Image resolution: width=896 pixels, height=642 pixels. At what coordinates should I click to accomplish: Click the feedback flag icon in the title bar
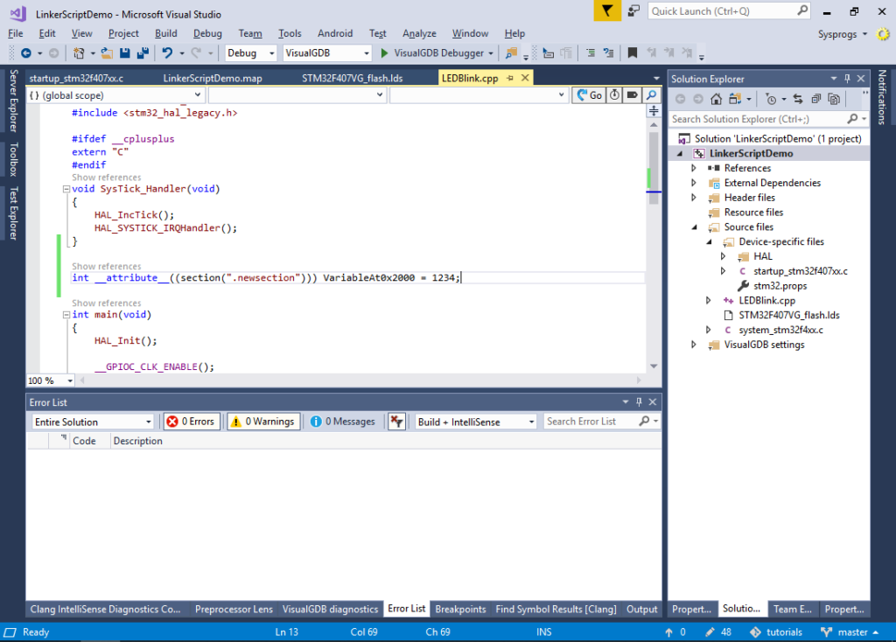click(x=606, y=11)
